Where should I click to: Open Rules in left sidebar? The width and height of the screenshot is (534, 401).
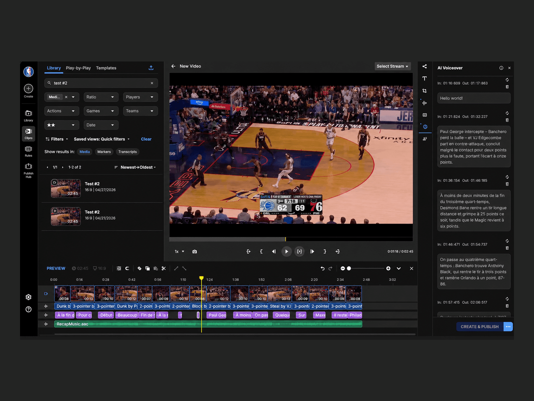(28, 151)
